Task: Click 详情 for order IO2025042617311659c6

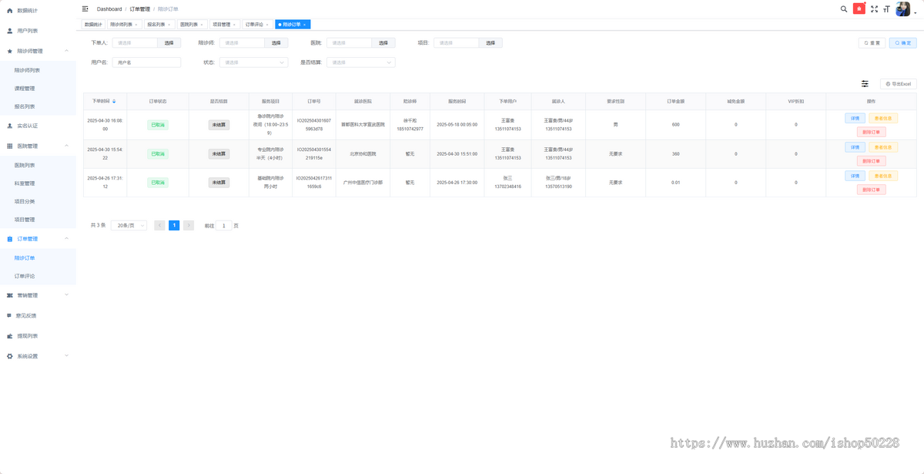Action: pyautogui.click(x=855, y=176)
